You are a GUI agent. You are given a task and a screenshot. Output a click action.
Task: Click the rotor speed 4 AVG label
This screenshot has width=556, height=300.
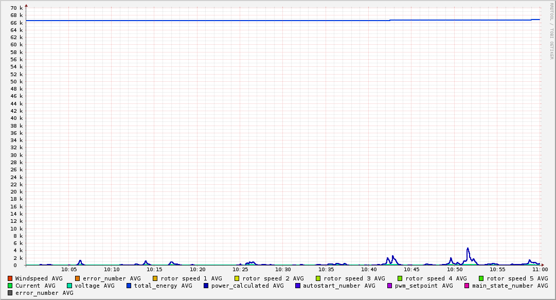(x=436, y=278)
